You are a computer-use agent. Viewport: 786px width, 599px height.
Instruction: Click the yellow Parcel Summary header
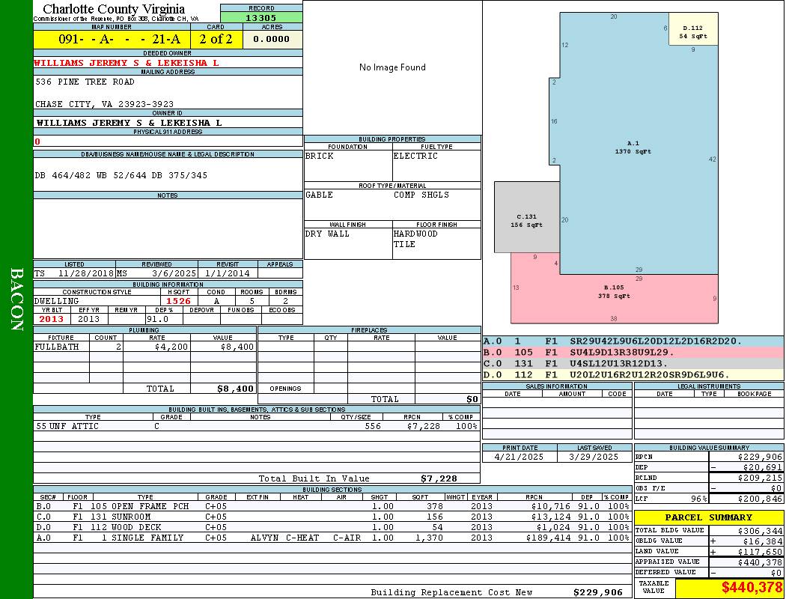709,517
